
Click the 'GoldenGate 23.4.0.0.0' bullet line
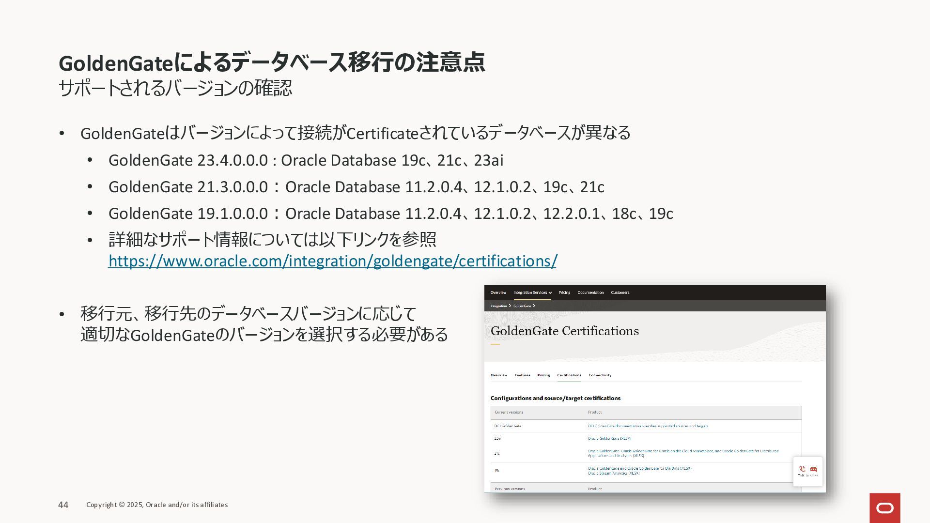(x=306, y=160)
